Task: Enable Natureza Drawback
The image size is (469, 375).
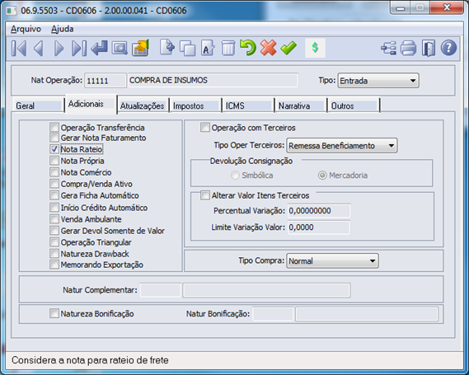Action: click(54, 254)
